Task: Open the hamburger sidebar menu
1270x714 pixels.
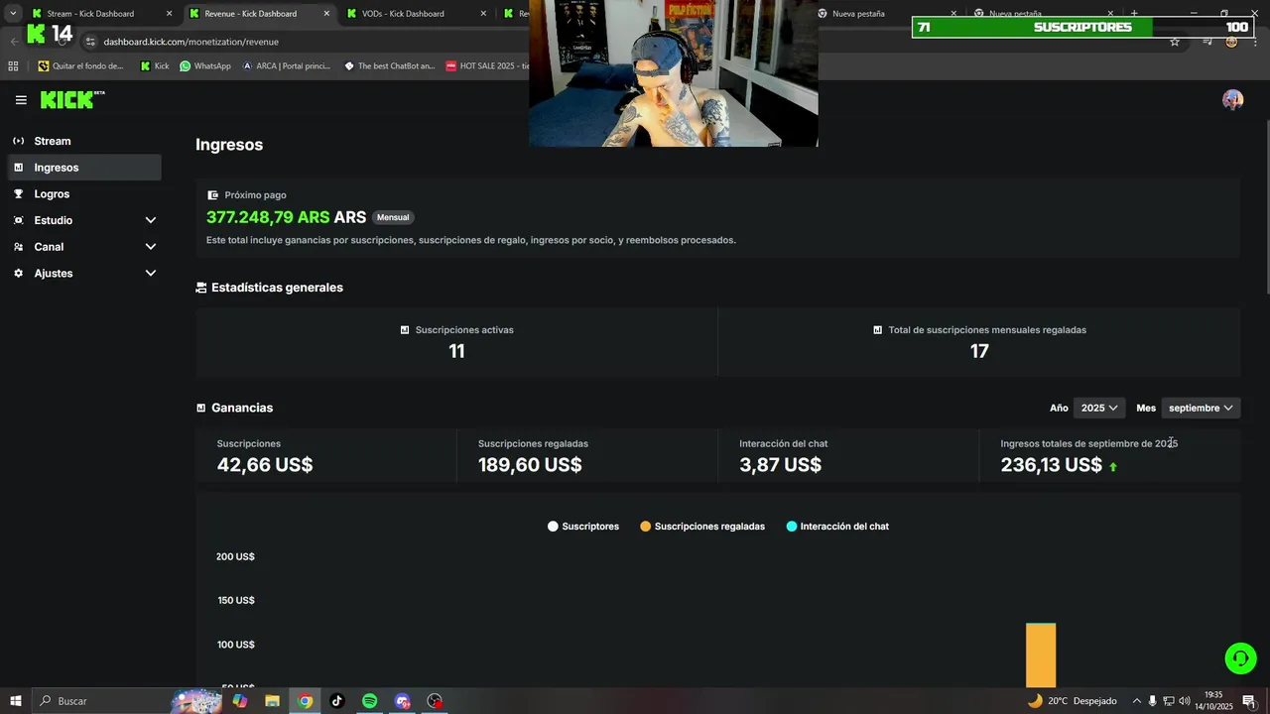Action: [x=21, y=100]
